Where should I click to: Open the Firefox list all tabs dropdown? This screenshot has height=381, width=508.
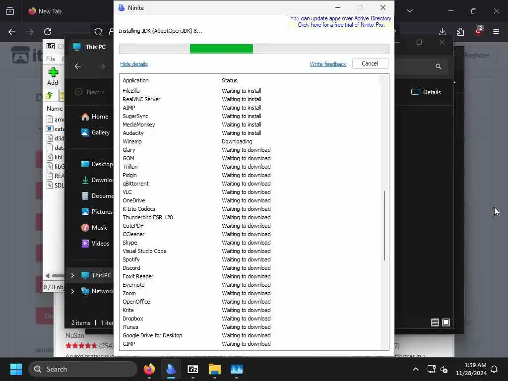pos(410,11)
